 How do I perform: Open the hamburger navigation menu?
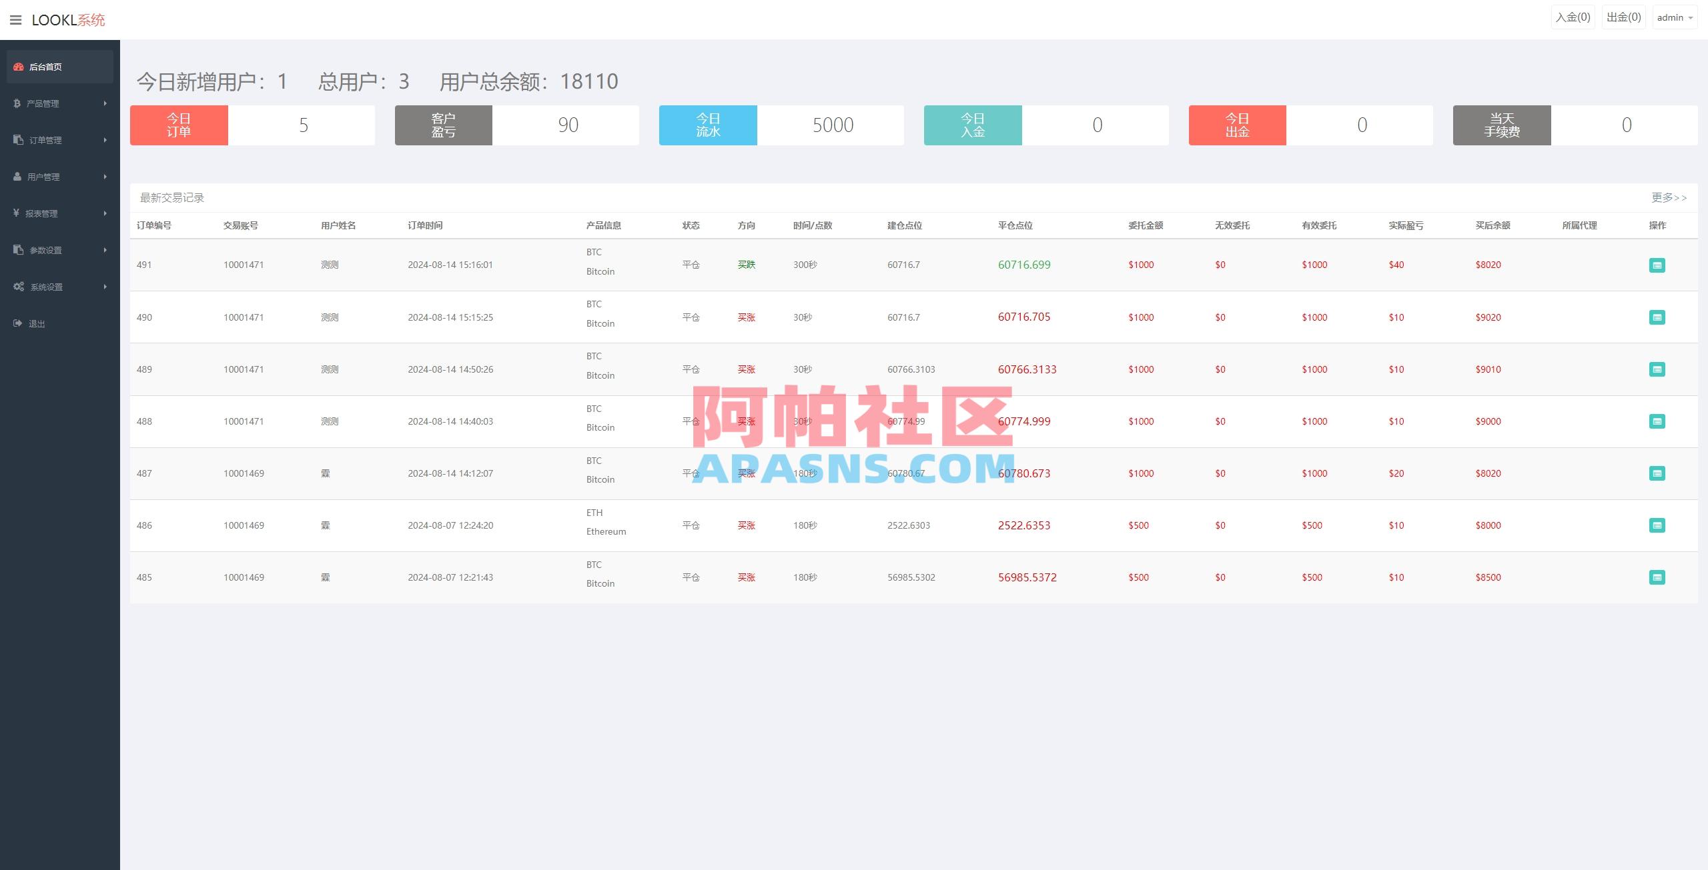[x=16, y=20]
